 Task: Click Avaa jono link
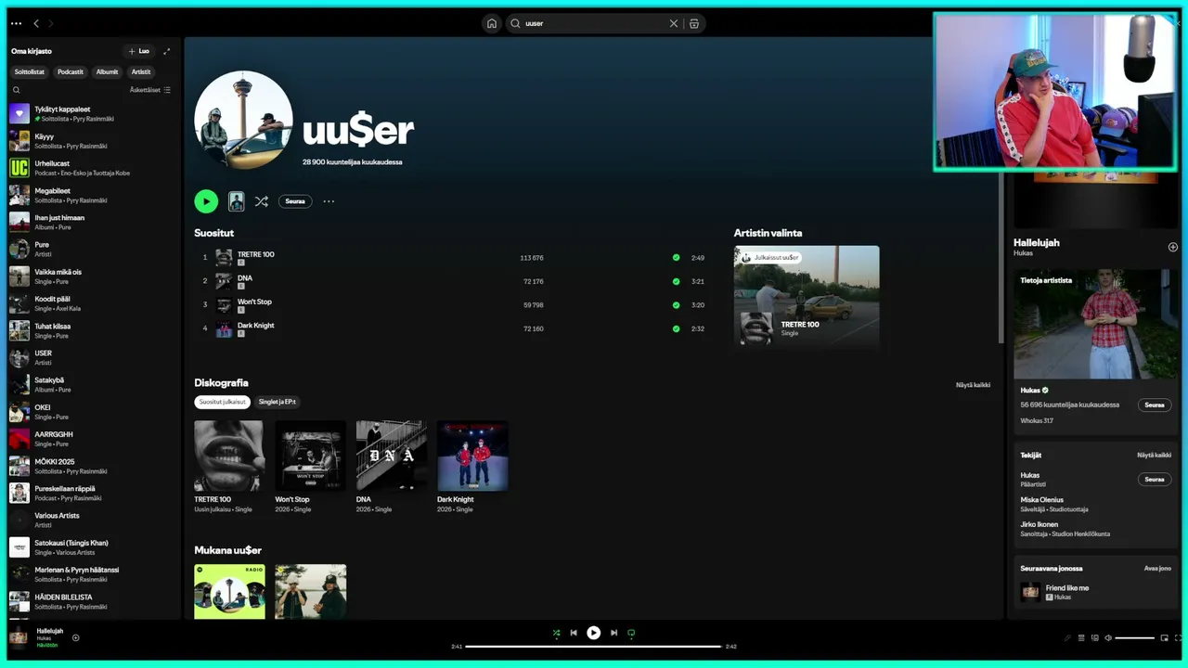click(x=1157, y=568)
